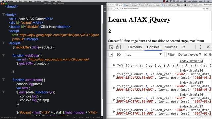The image size is (212, 119).
Task: Click the Brackets editor vertical scrollbar
Action: [x=102, y=61]
